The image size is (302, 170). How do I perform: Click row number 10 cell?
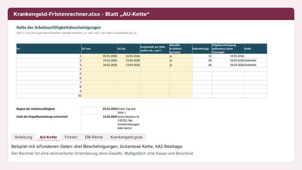[49, 96]
